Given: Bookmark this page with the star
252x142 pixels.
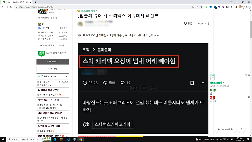Looking at the screenshot, I should (201, 7).
